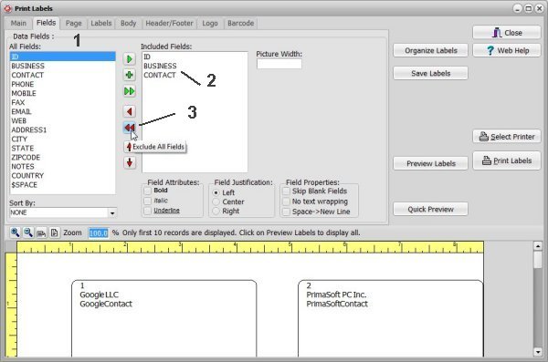Image resolution: width=548 pixels, height=362 pixels.
Task: Switch to the Header/Footer tab
Action: coord(169,24)
